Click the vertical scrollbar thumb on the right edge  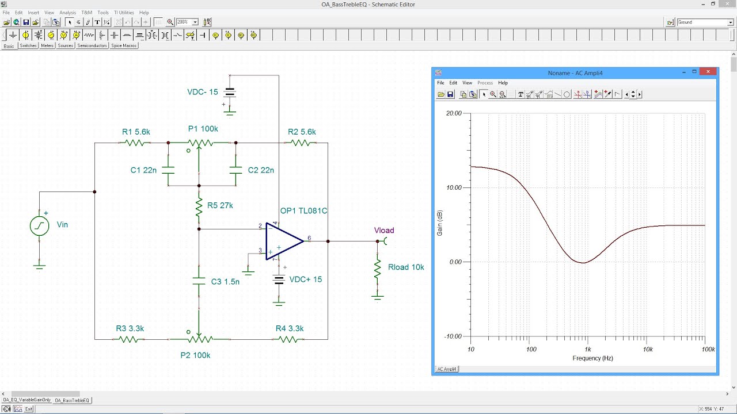pyautogui.click(x=734, y=64)
